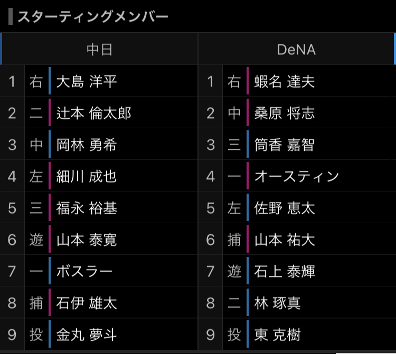Open 桑原 将志 player details
Image resolution: width=396 pixels, height=354 pixels.
pyautogui.click(x=285, y=113)
